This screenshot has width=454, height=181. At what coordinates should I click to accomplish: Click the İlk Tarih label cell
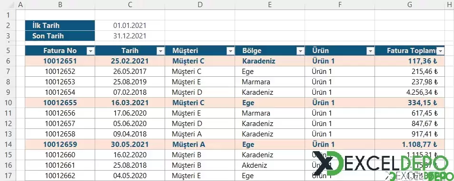point(60,26)
